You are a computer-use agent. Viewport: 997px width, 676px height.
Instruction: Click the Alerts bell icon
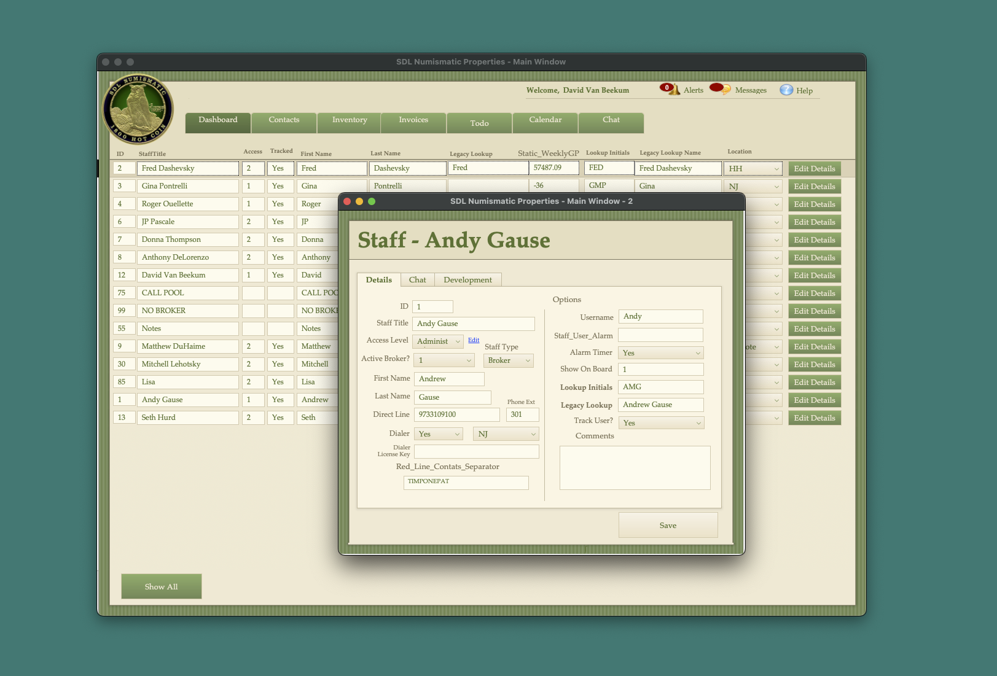pyautogui.click(x=670, y=89)
